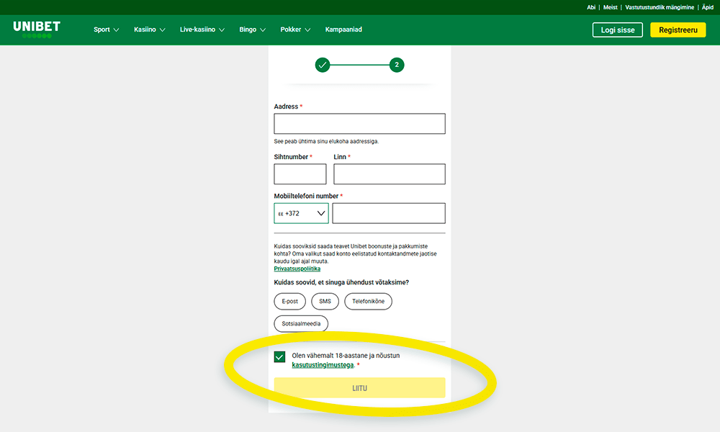Select the SMS contact option chip
Image resolution: width=720 pixels, height=432 pixels.
tap(325, 301)
